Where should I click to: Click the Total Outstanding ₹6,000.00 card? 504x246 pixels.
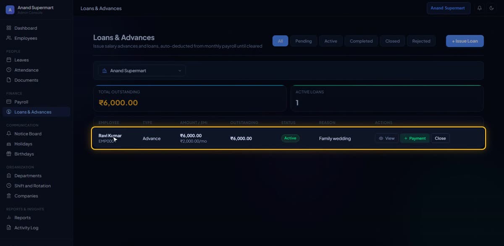click(190, 98)
